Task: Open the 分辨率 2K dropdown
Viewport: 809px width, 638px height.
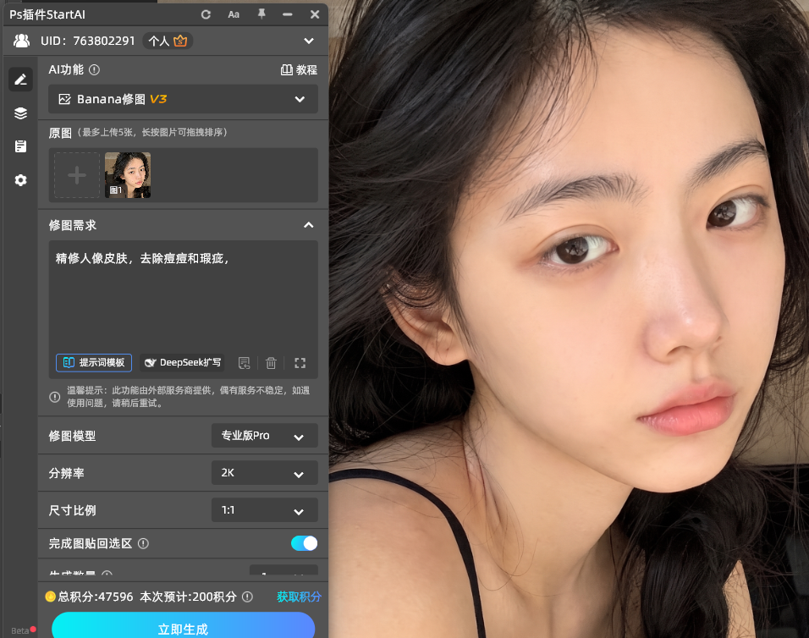Action: (x=265, y=473)
